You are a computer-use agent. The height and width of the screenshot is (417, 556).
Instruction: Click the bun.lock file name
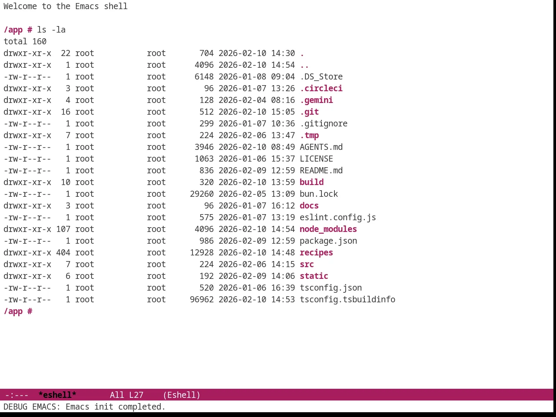point(319,194)
